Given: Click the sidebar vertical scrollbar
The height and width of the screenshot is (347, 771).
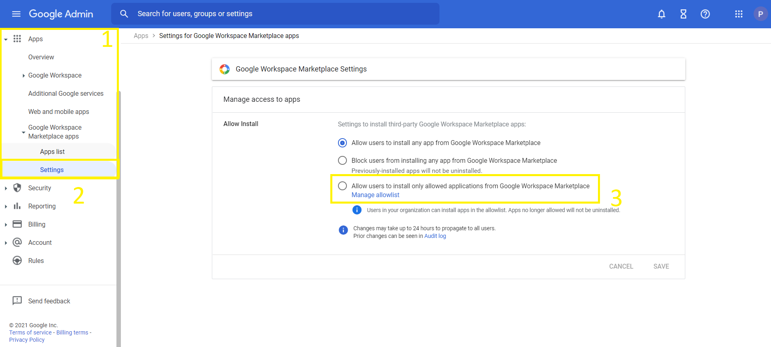Looking at the screenshot, I should 118,218.
